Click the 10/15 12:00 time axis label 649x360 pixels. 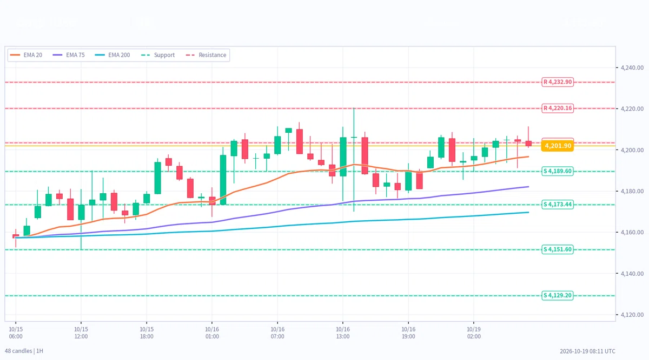[x=81, y=332]
